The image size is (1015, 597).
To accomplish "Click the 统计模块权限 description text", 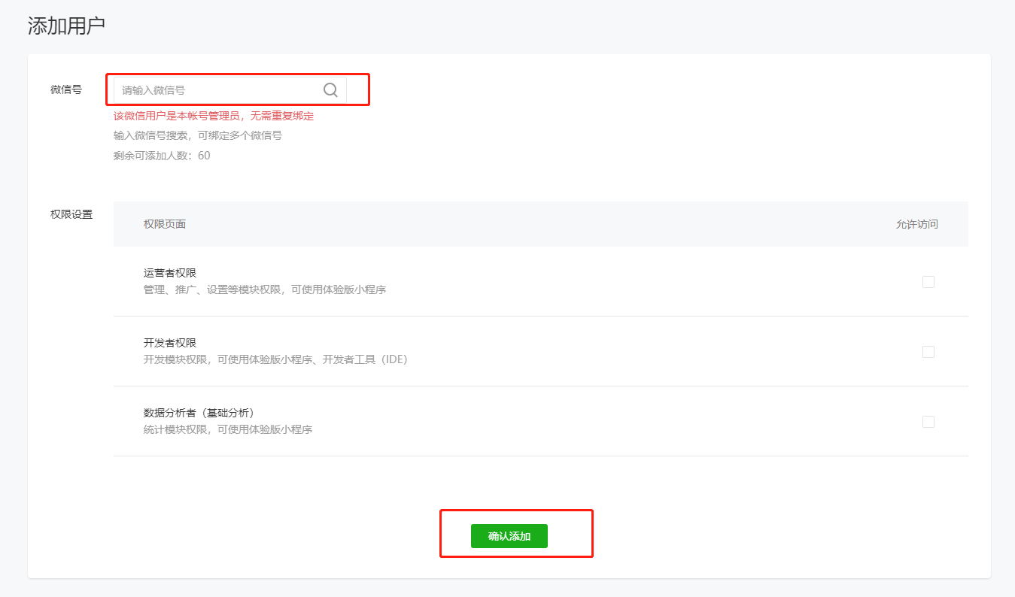I will [227, 429].
